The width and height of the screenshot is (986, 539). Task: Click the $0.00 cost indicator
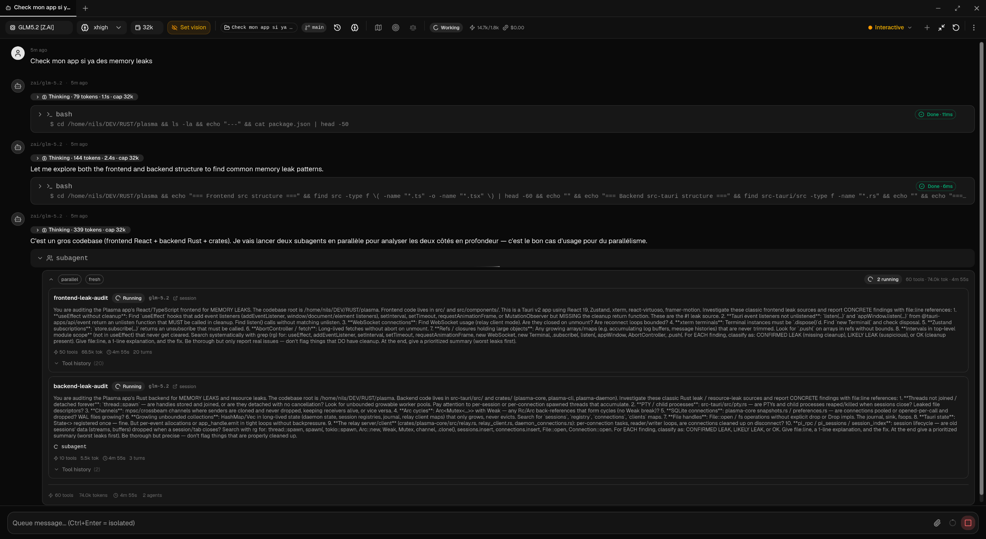coord(513,27)
